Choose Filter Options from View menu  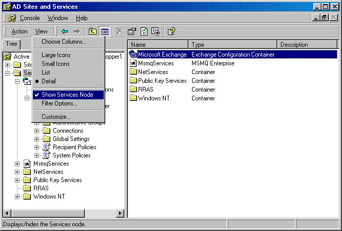[x=60, y=103]
